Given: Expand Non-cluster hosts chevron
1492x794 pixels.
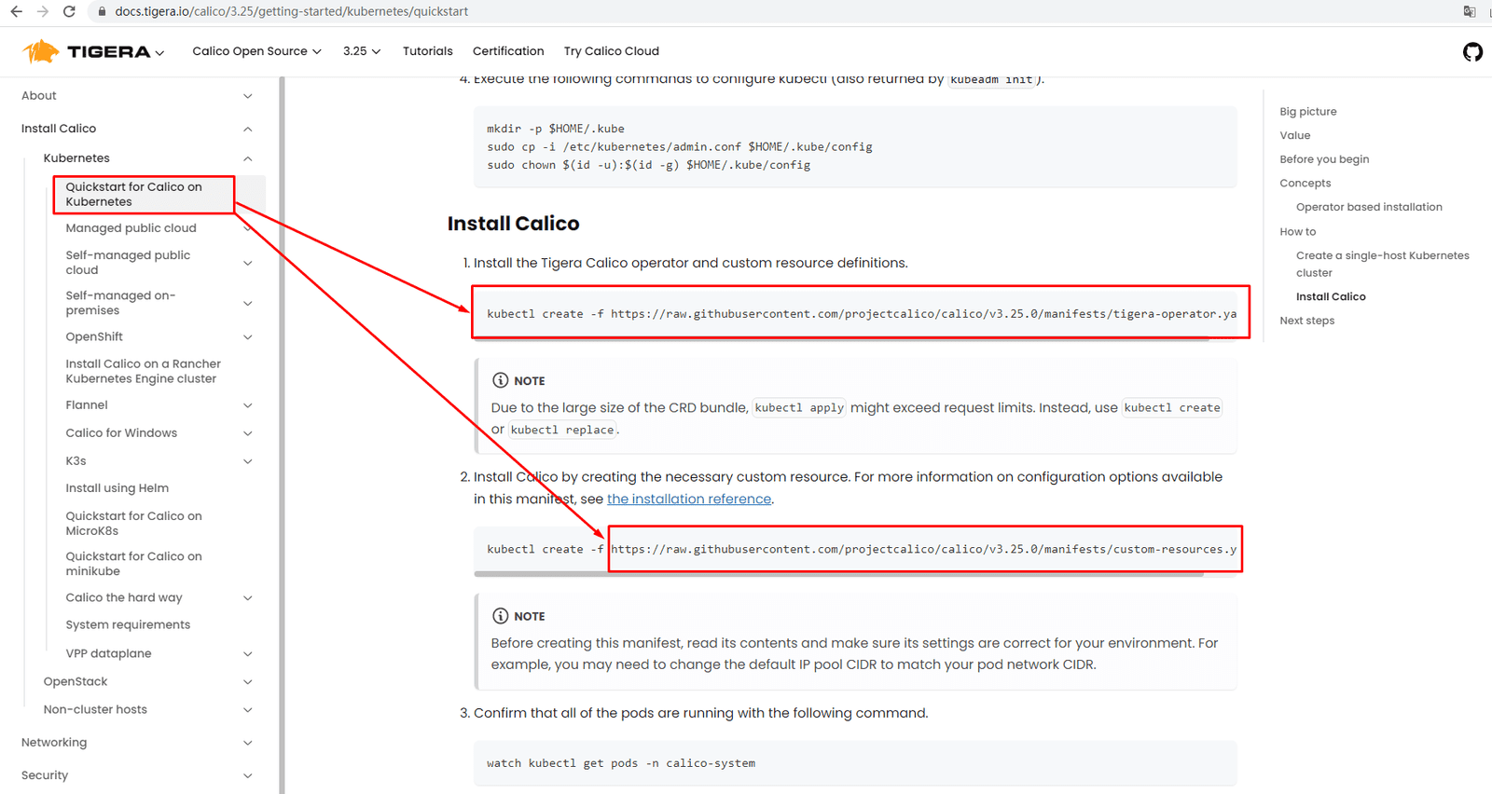Looking at the screenshot, I should [x=248, y=710].
